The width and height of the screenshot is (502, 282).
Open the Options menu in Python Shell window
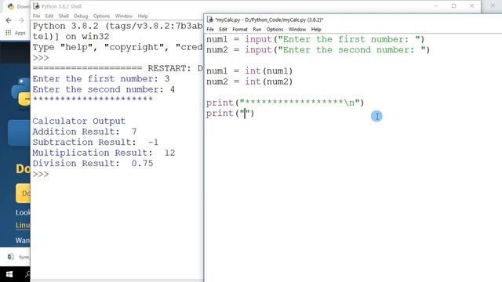point(101,16)
